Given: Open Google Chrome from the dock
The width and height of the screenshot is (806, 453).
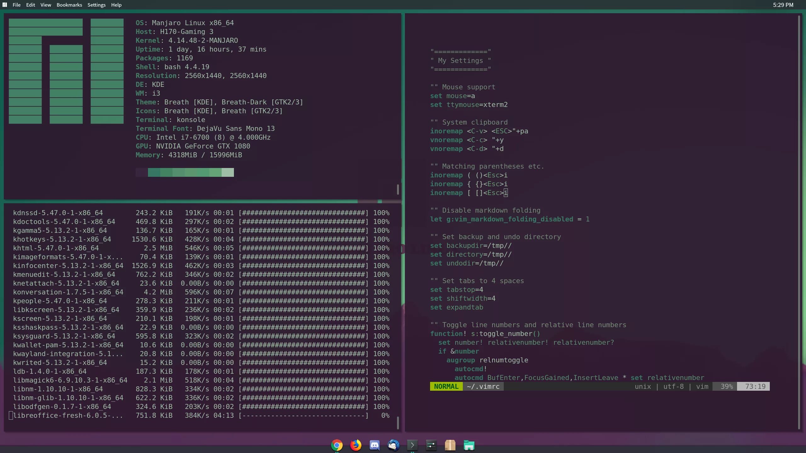Looking at the screenshot, I should [x=337, y=445].
